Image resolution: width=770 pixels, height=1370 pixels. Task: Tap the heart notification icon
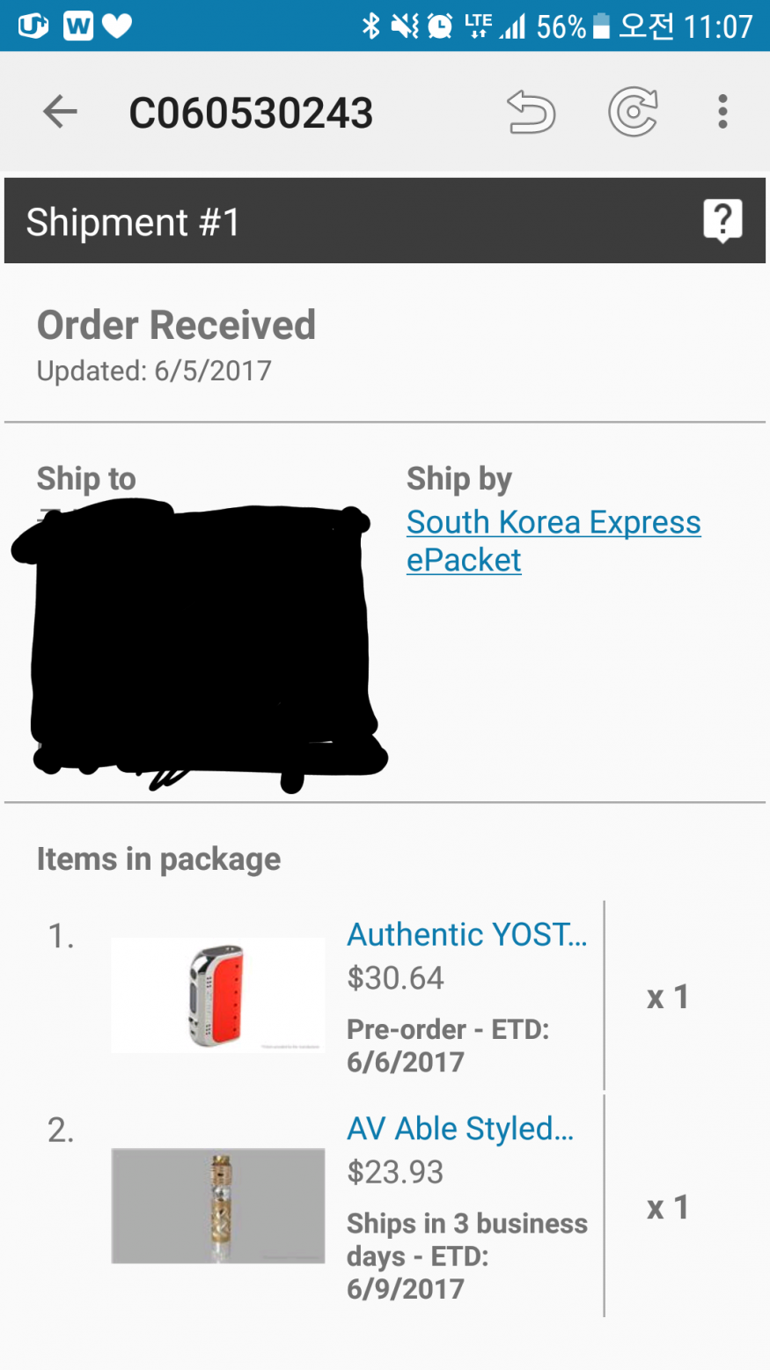coord(117,26)
